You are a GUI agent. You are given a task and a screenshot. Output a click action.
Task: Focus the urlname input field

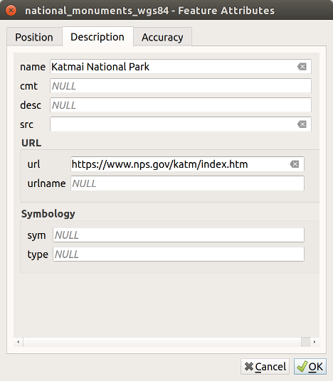pos(187,183)
